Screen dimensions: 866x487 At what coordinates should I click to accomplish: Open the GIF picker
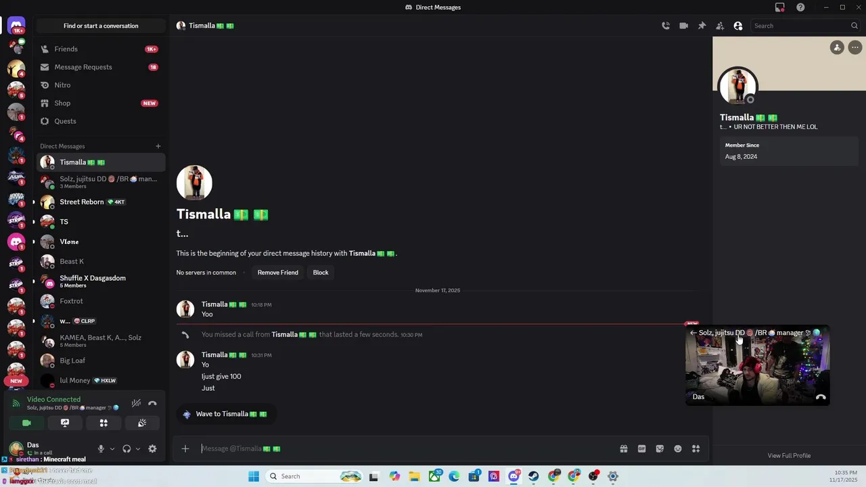pyautogui.click(x=641, y=448)
